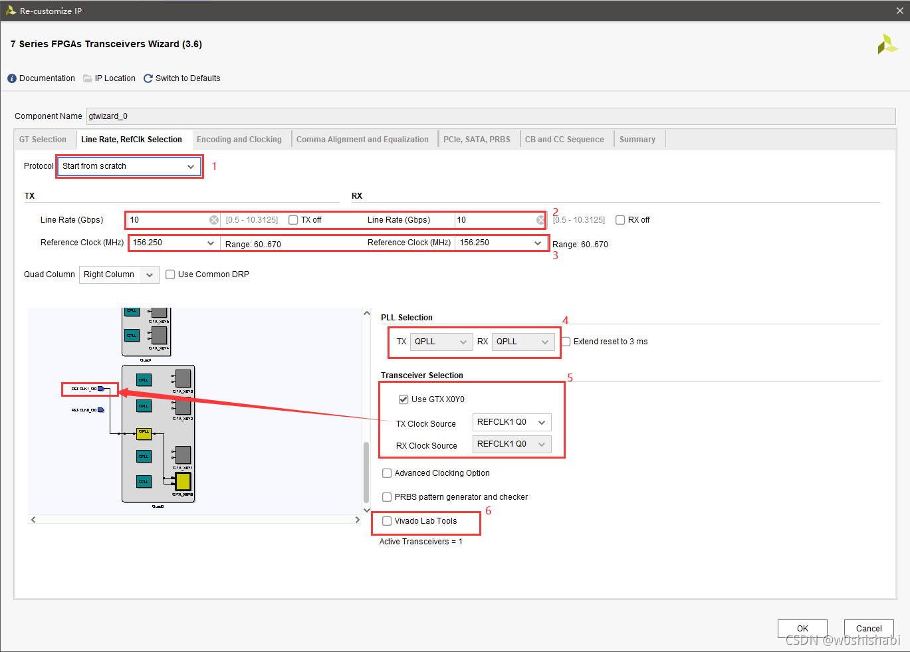Click the IP Location folder icon

coord(87,78)
